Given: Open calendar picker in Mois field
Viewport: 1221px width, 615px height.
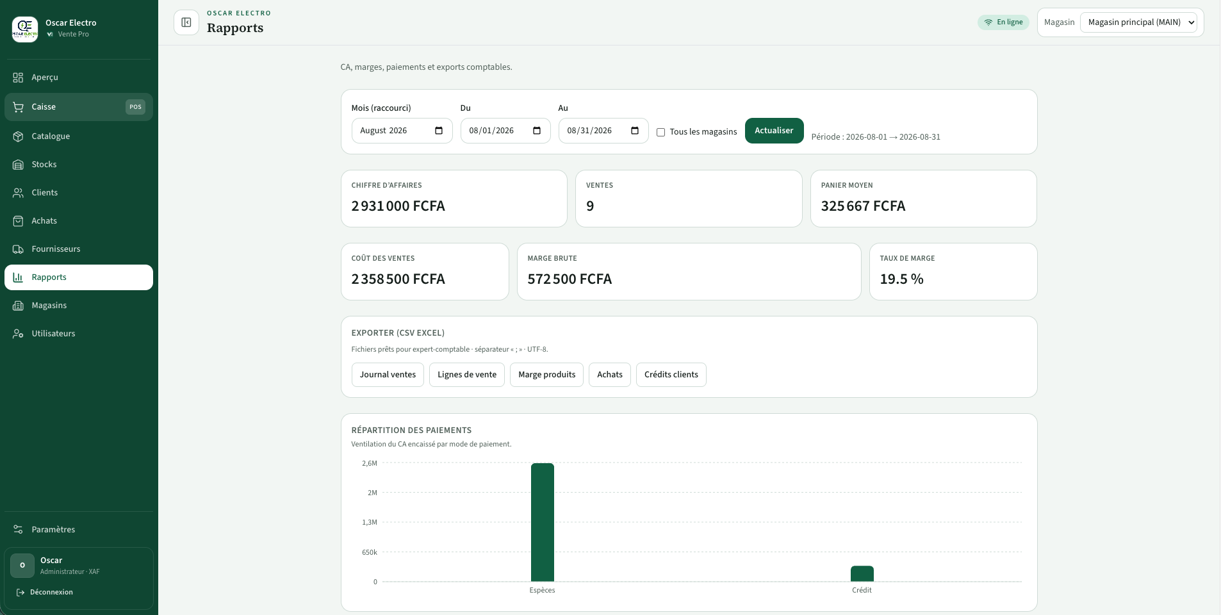Looking at the screenshot, I should (x=439, y=131).
